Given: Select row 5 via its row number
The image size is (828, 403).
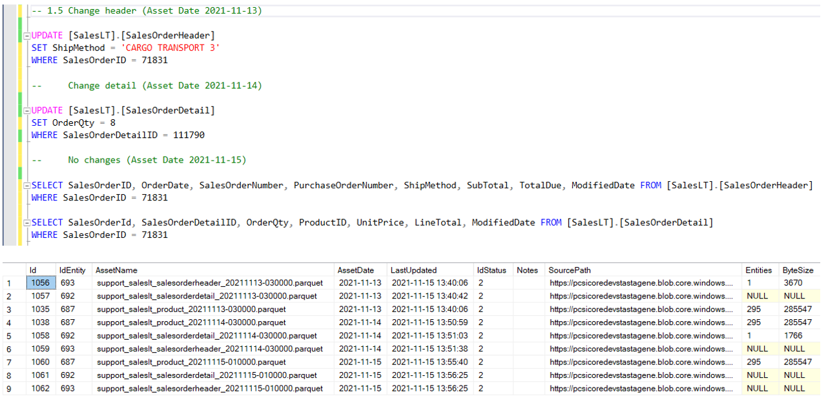Looking at the screenshot, I should pyautogui.click(x=9, y=336).
